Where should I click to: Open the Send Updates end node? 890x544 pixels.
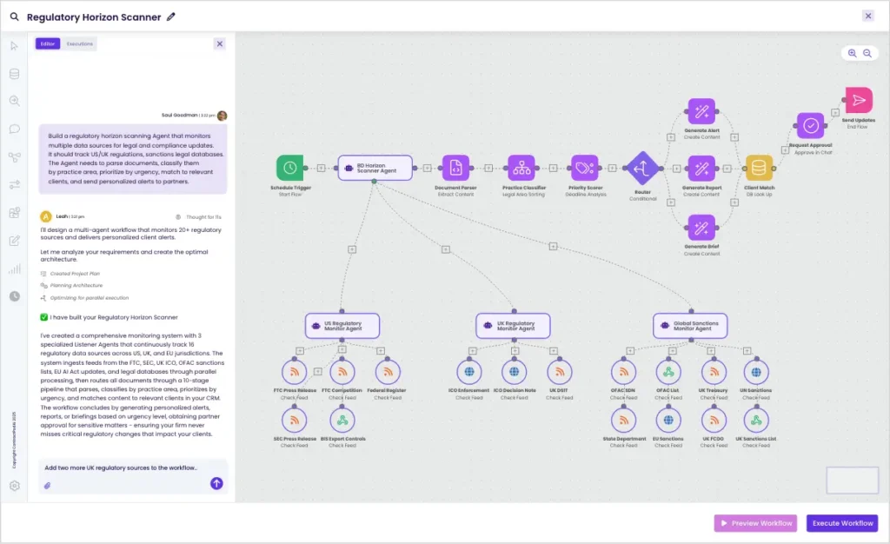coord(858,101)
